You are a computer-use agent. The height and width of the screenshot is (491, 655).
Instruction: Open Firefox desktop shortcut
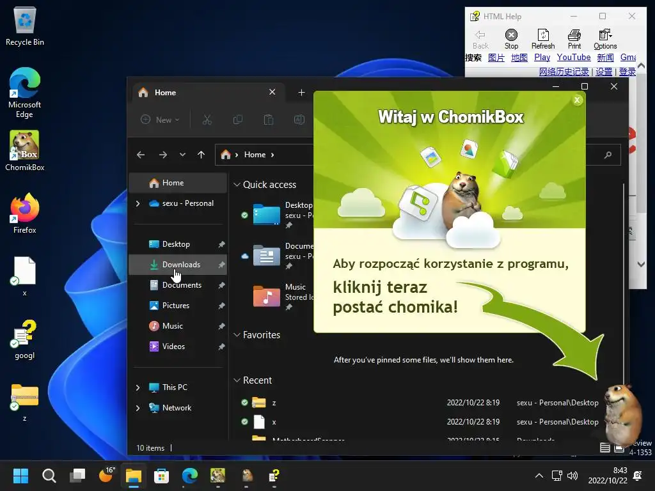tap(25, 214)
